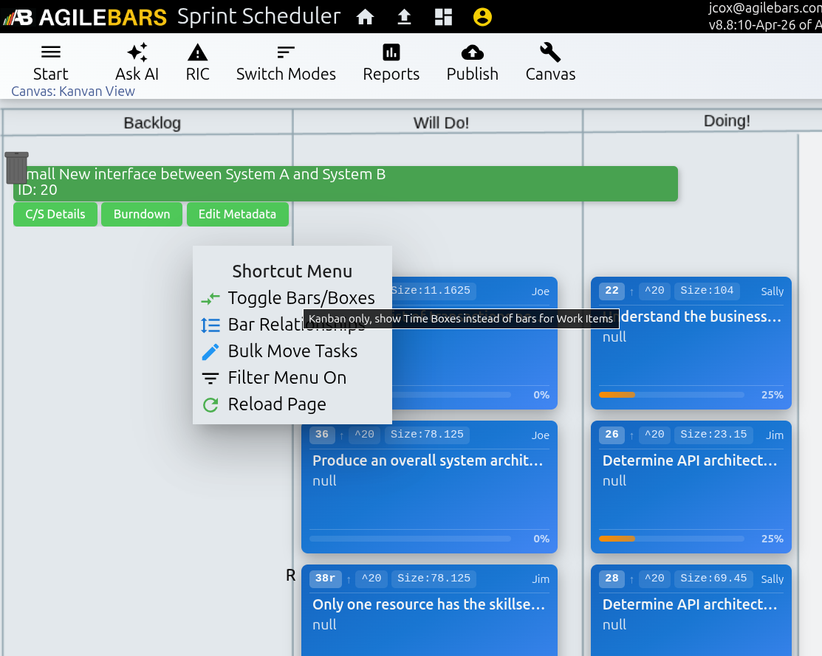The width and height of the screenshot is (822, 656).
Task: Select the green New interface bar ID 20
Action: tap(346, 184)
